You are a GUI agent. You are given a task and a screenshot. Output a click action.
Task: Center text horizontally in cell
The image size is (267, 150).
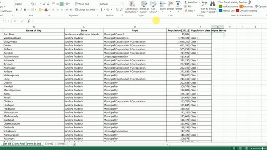point(58,10)
